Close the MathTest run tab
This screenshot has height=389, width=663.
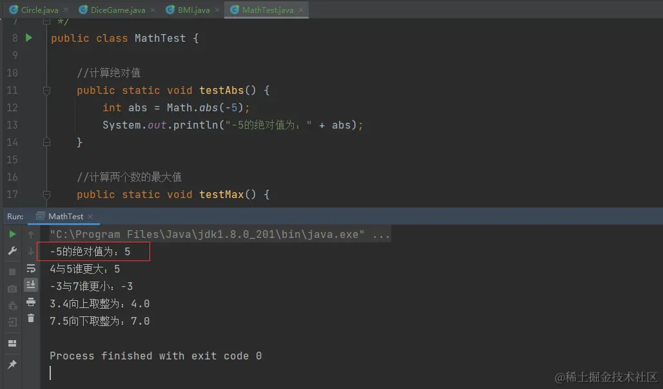tap(90, 217)
